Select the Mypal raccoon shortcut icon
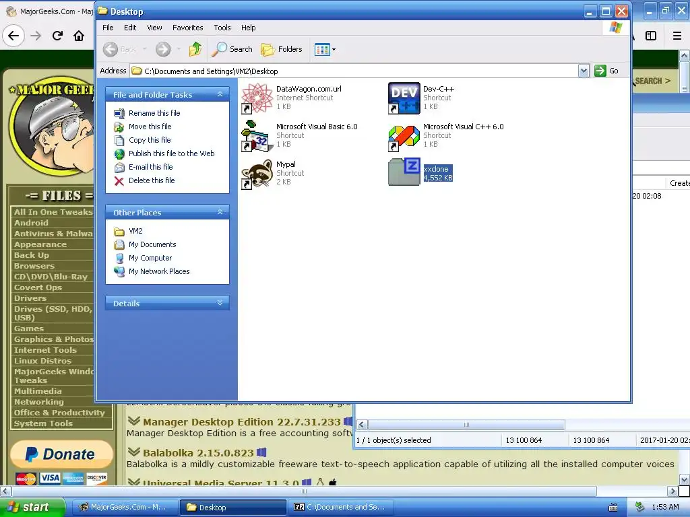This screenshot has height=517, width=690. tap(257, 174)
